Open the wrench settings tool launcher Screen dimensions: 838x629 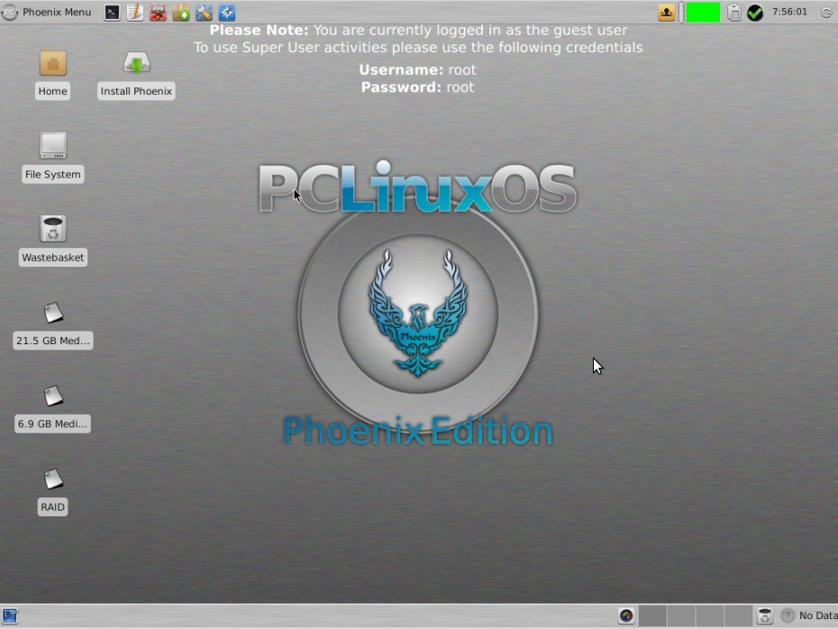(204, 13)
